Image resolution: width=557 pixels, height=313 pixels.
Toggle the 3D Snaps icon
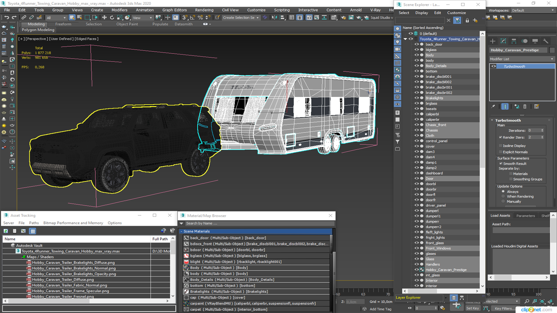(x=185, y=17)
